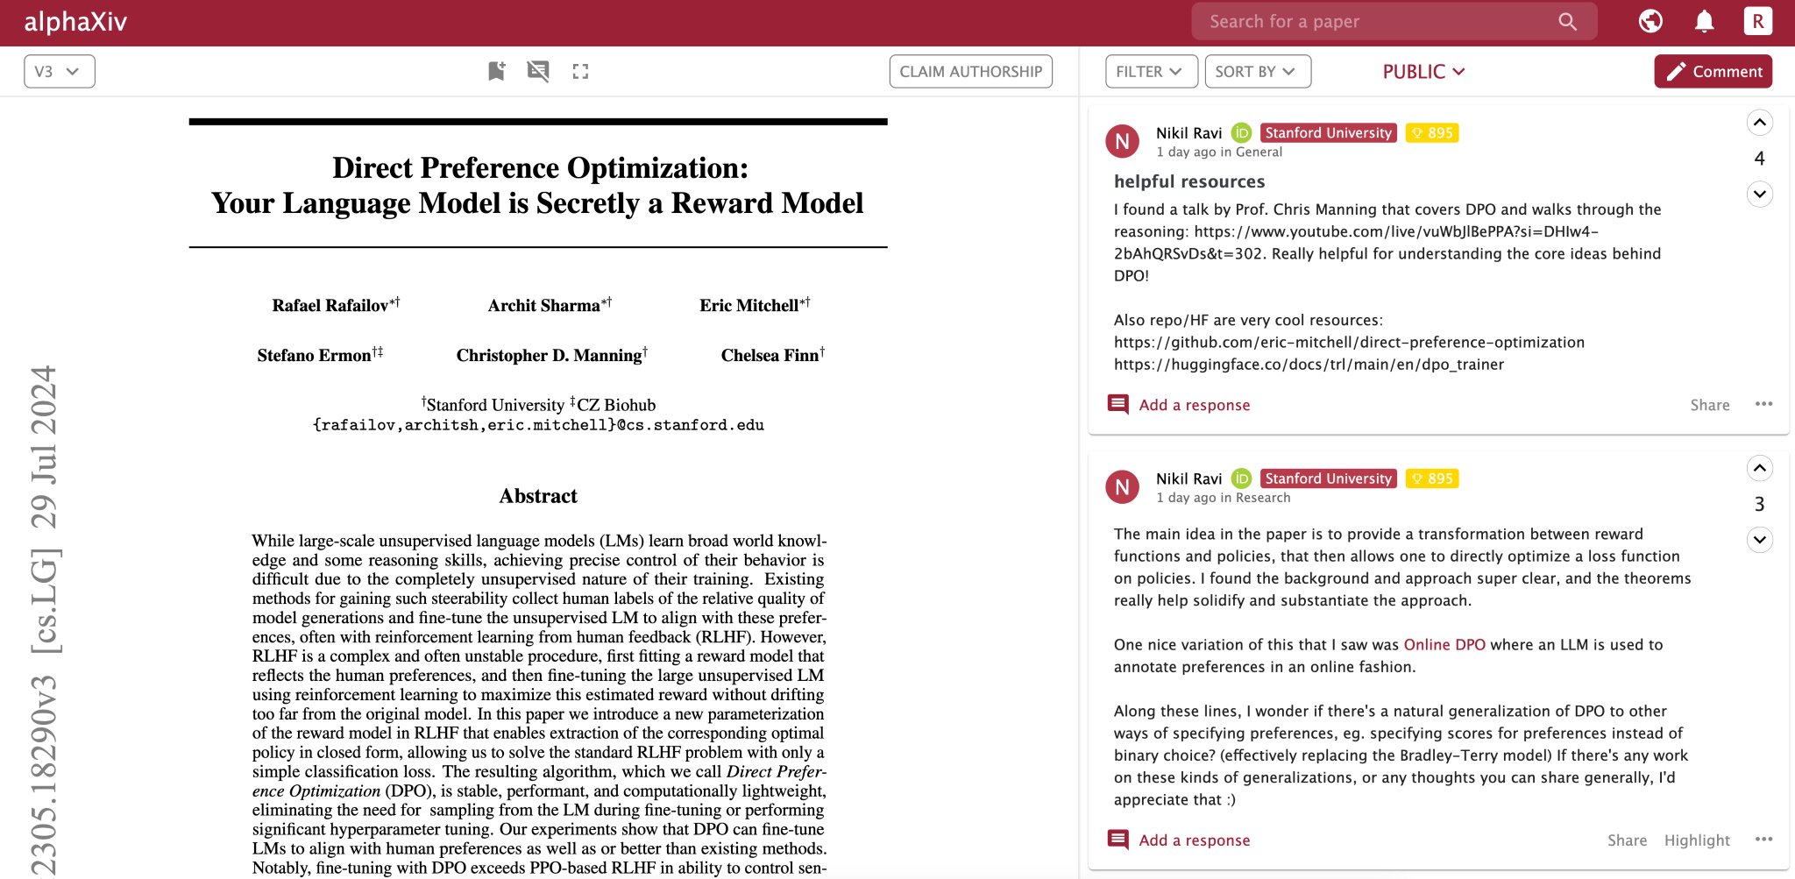
Task: Click the ORCID iD badge on the second comment
Action: click(1241, 478)
